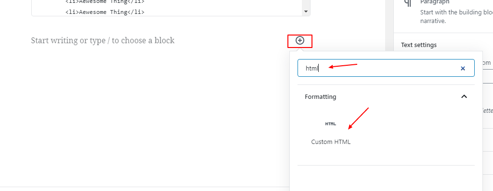The image size is (493, 191).
Task: Click the italic help text in sidebar settings
Action: (x=487, y=110)
